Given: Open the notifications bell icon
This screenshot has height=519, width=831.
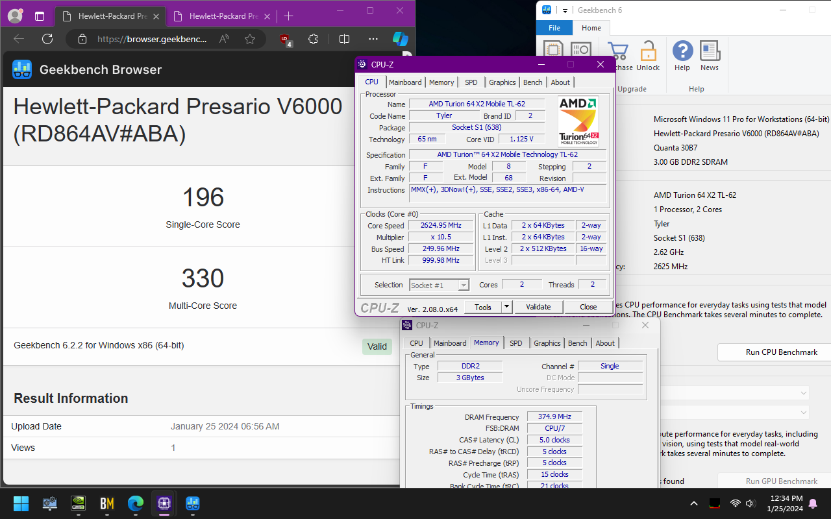Looking at the screenshot, I should click(x=813, y=503).
